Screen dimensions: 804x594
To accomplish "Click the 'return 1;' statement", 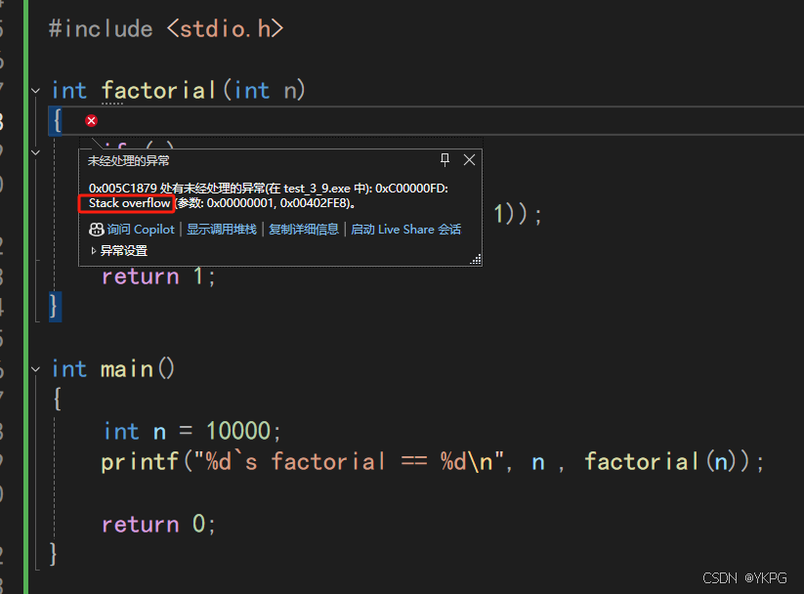I will pyautogui.click(x=158, y=277).
